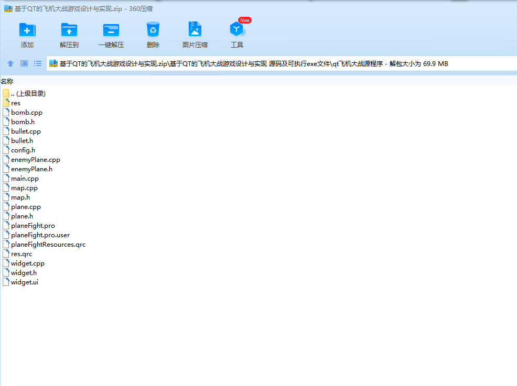The height and width of the screenshot is (386, 517).
Task: Click the file icon next to main.cpp
Action: (x=6, y=179)
